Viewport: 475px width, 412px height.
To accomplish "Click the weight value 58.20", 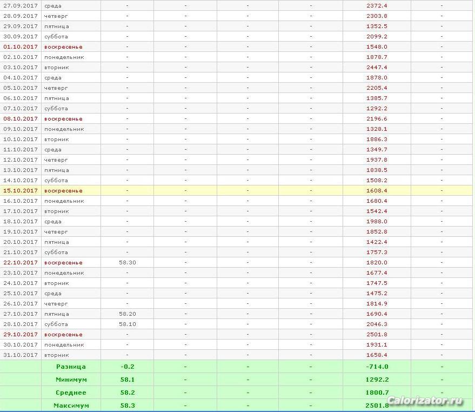I will tap(127, 314).
